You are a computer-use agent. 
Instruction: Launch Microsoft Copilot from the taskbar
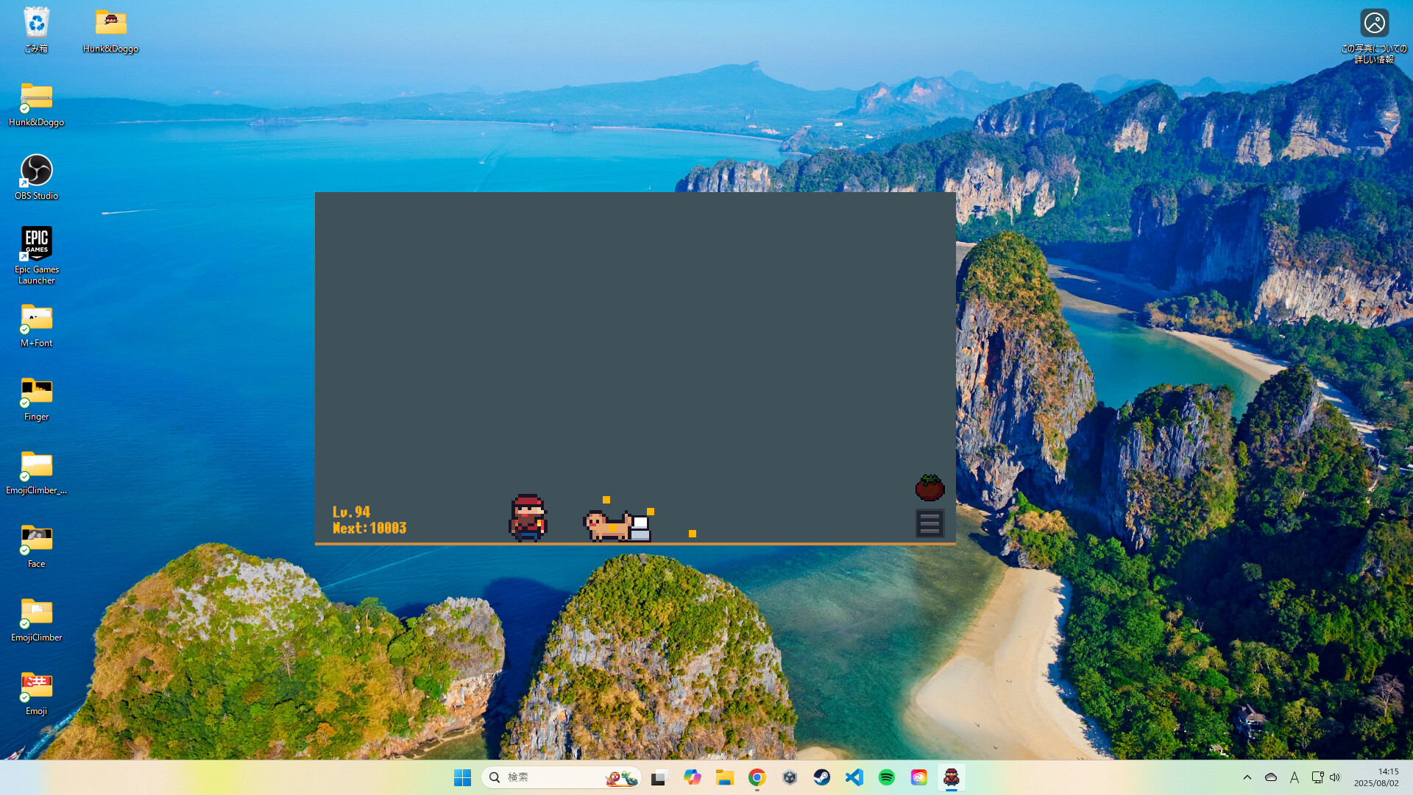(x=693, y=777)
